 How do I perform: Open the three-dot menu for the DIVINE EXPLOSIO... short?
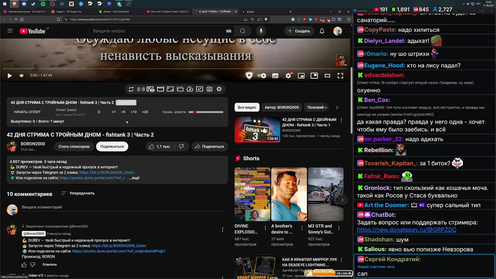click(265, 228)
